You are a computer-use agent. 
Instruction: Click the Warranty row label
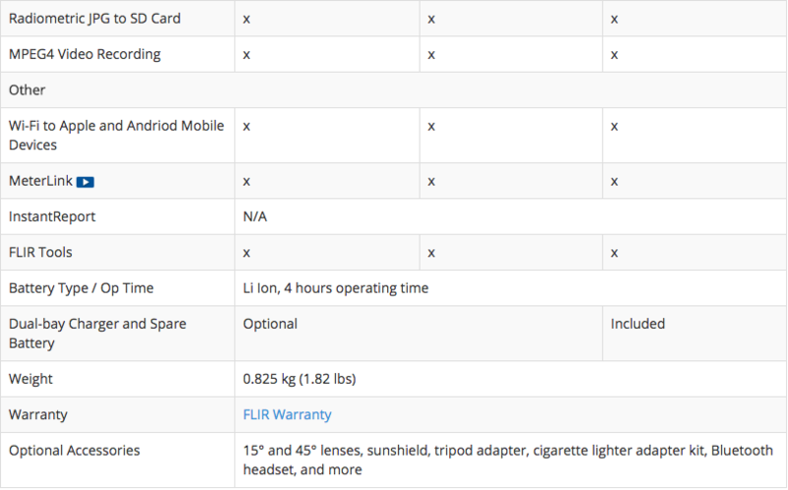(38, 414)
